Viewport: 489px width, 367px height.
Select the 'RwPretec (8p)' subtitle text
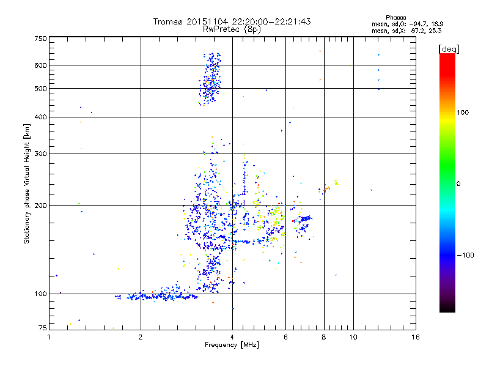[x=232, y=29]
